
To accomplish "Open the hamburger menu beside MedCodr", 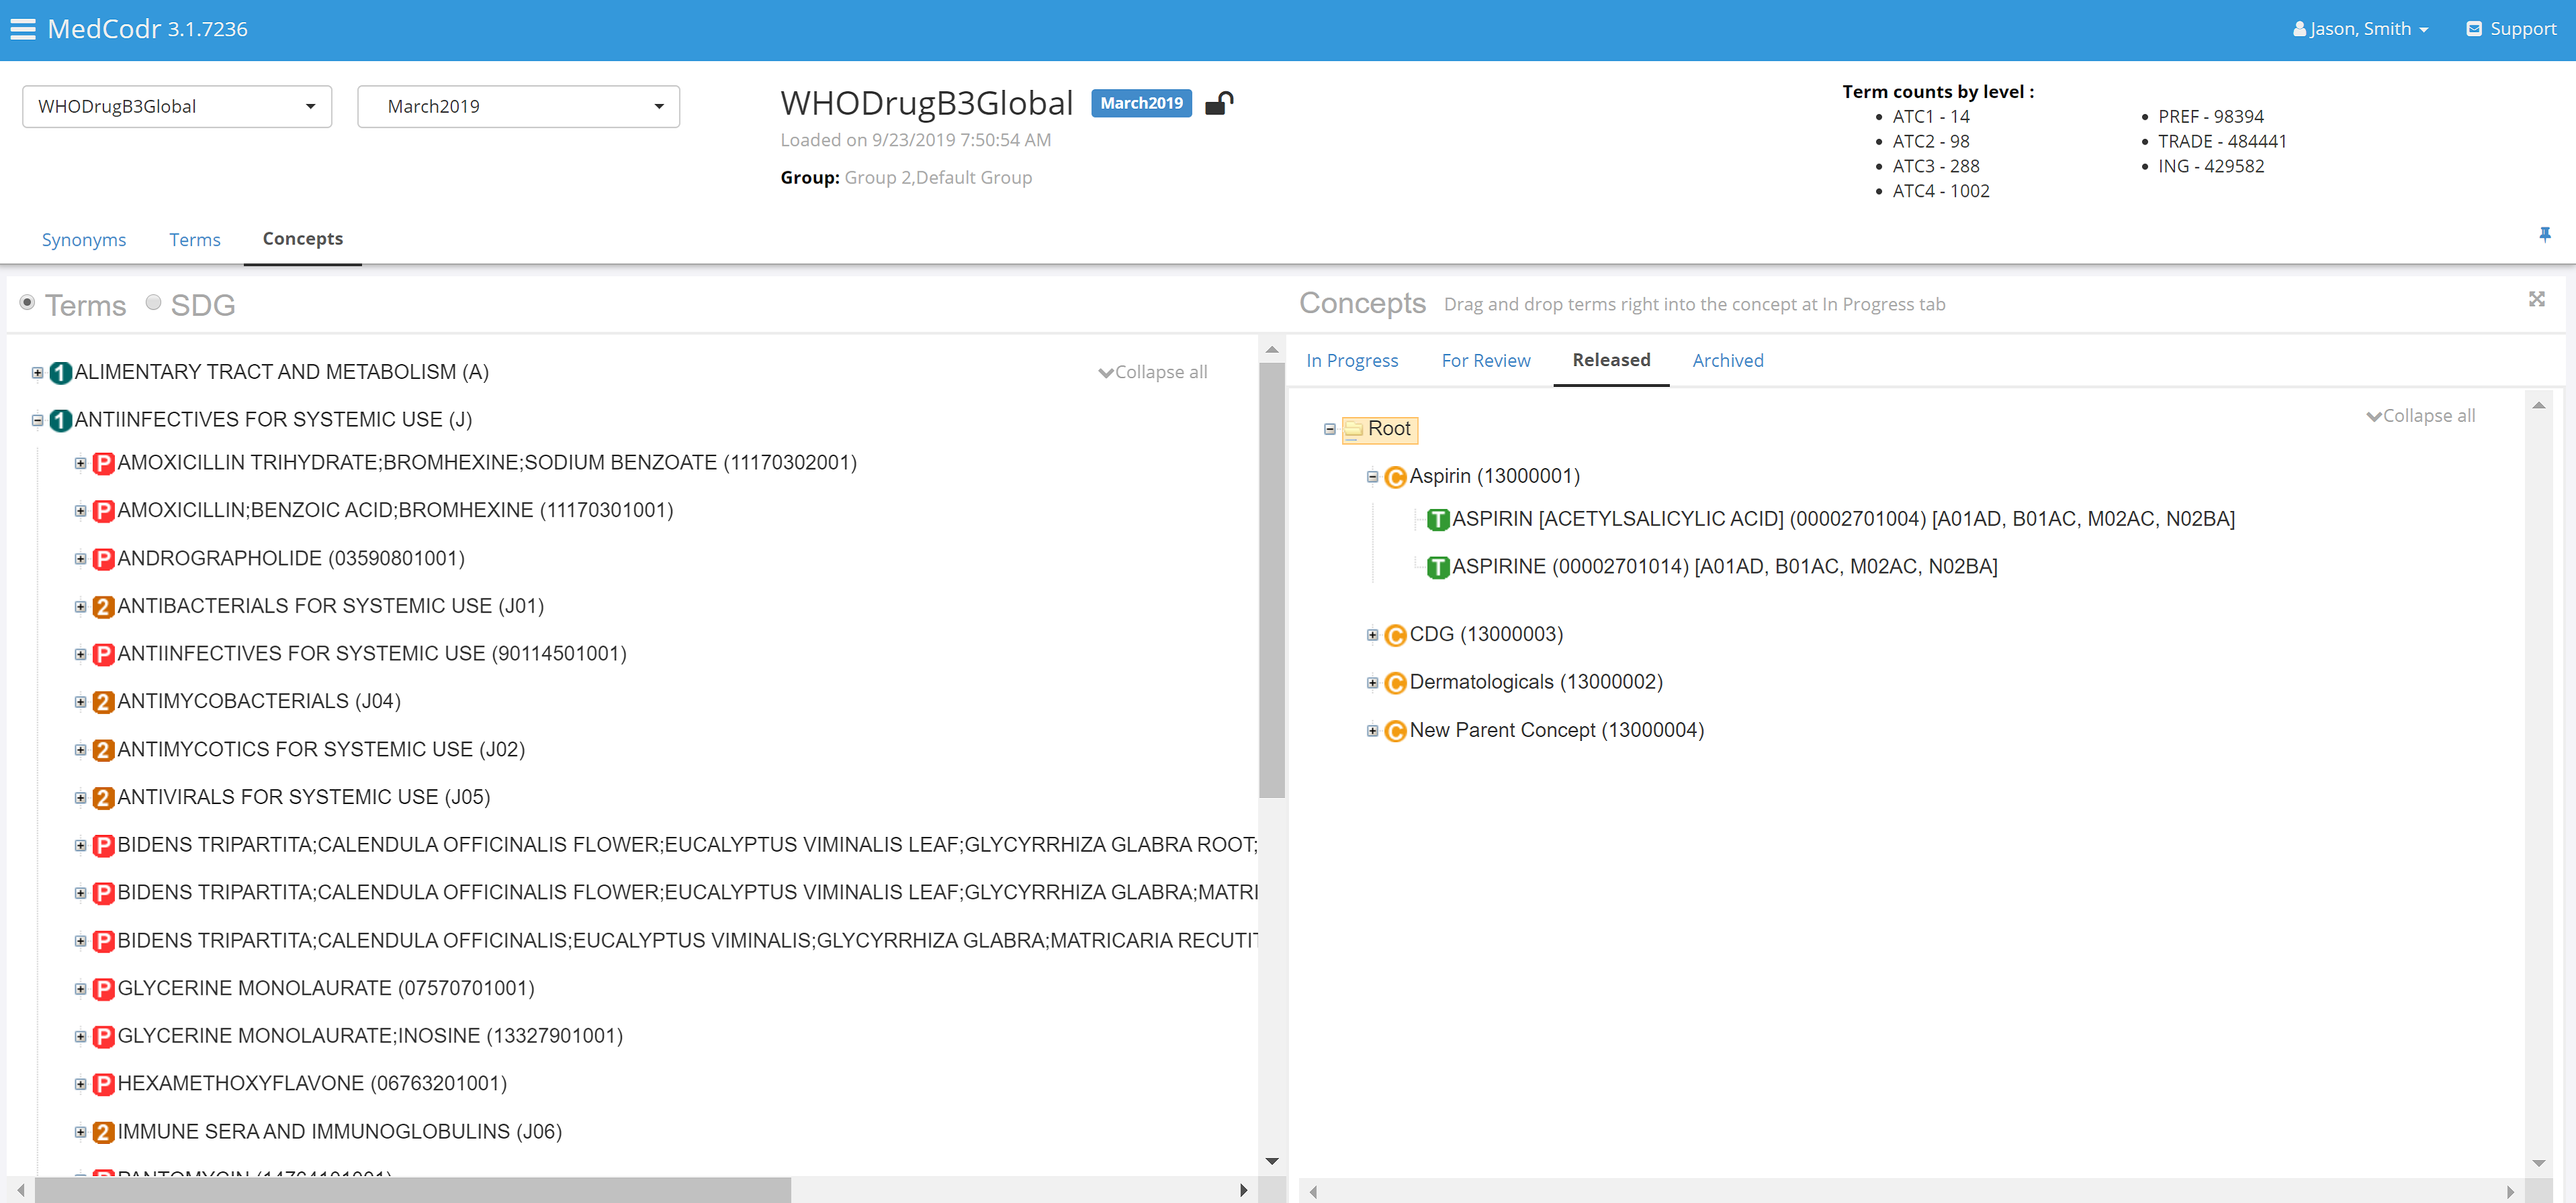I will tap(22, 29).
